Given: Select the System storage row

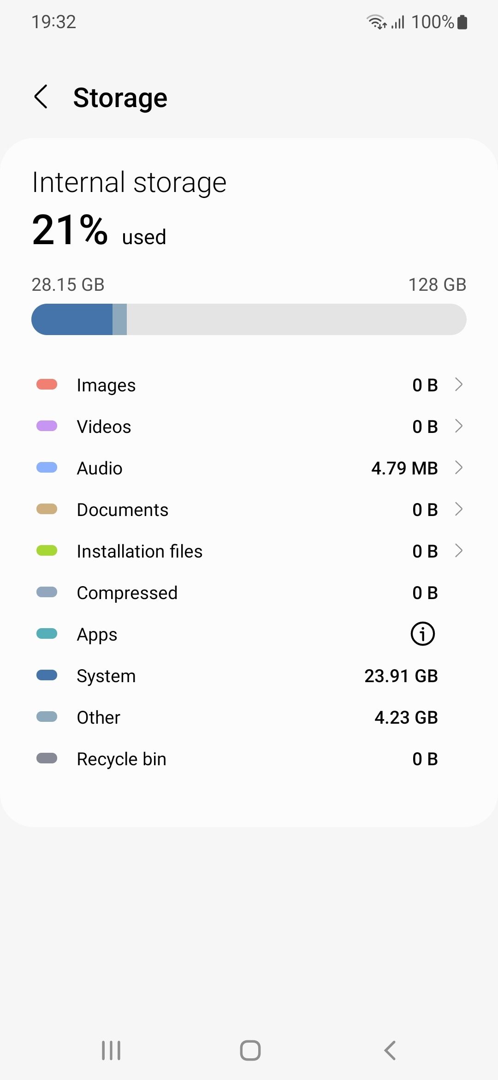Looking at the screenshot, I should coord(249,676).
